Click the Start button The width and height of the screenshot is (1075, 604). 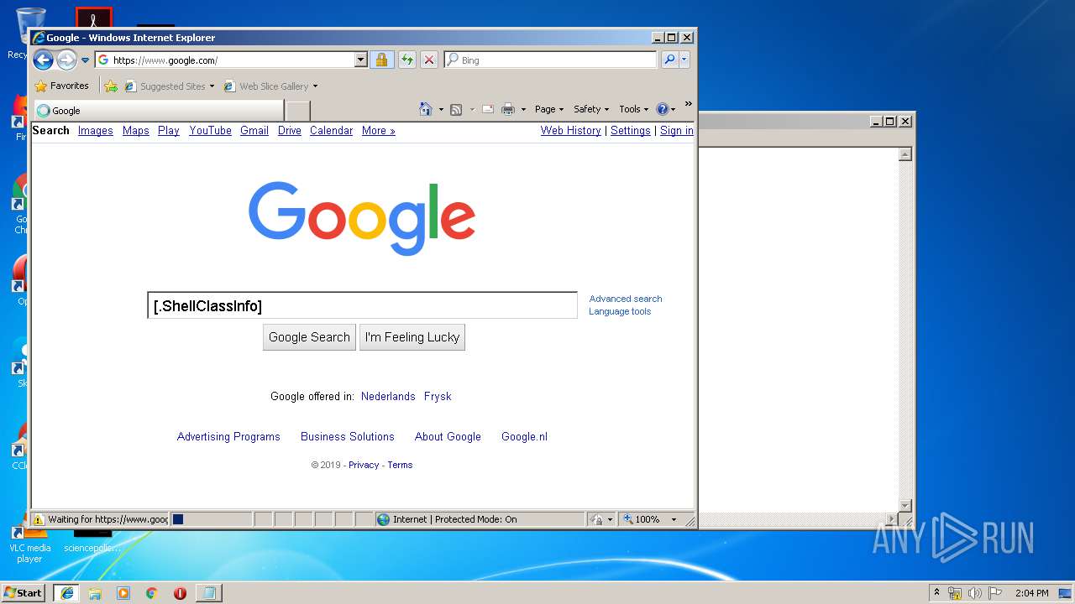pyautogui.click(x=24, y=592)
